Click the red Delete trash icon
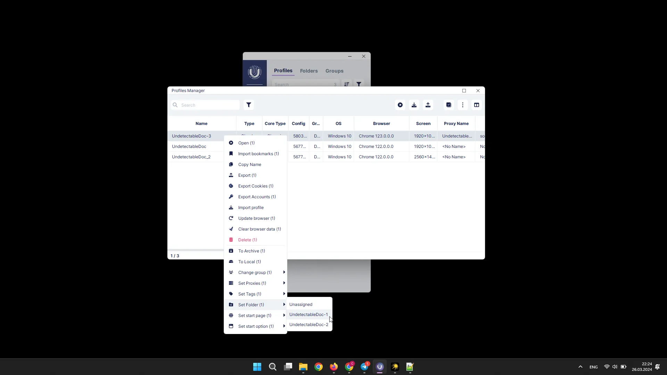 point(231,240)
